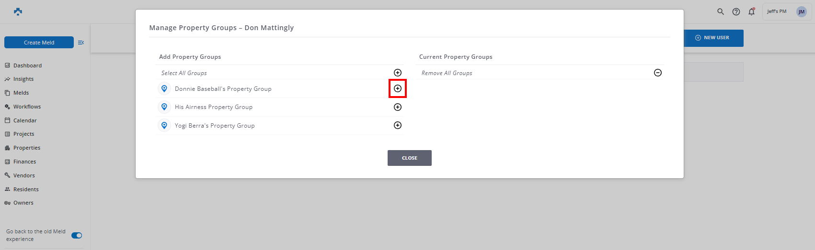Open the Jeff's PM account menu
The image size is (815, 250).
787,11
